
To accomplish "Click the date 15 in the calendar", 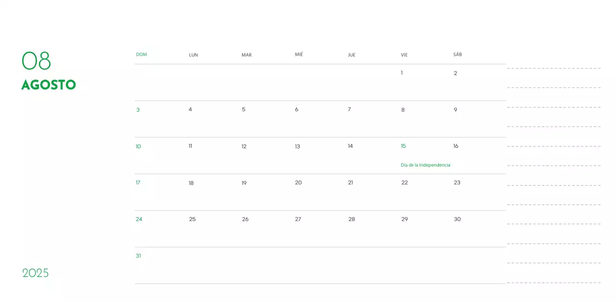I will 403,146.
